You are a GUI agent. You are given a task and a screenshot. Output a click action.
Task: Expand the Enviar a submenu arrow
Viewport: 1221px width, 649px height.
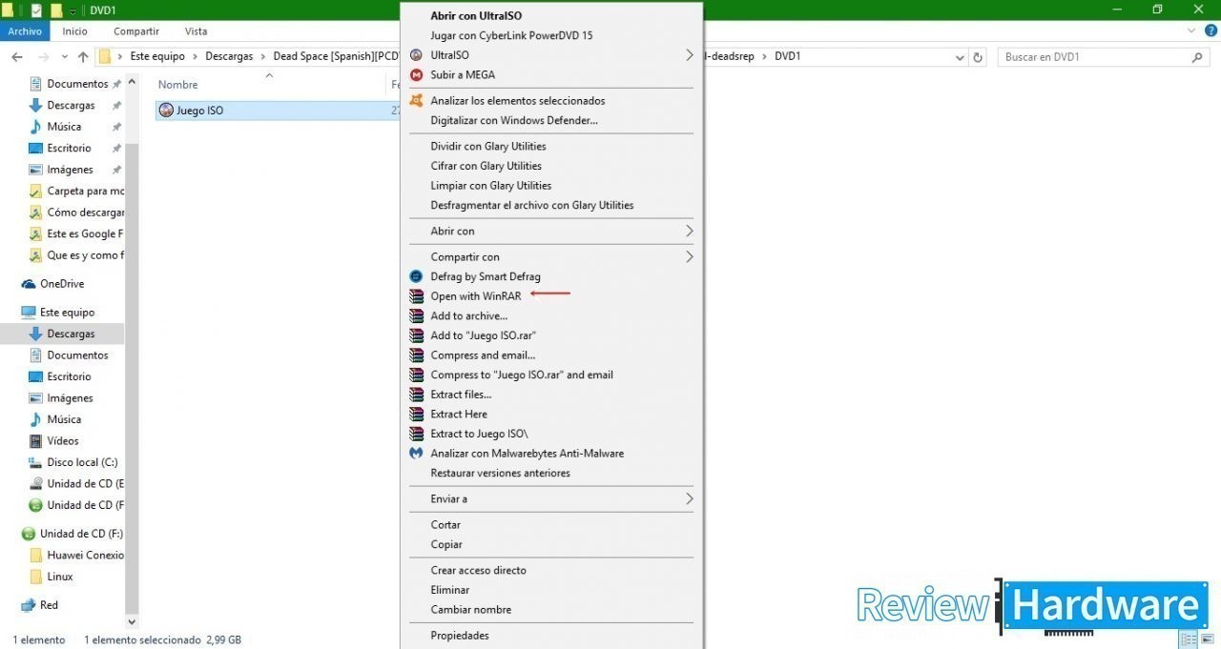pyautogui.click(x=690, y=498)
